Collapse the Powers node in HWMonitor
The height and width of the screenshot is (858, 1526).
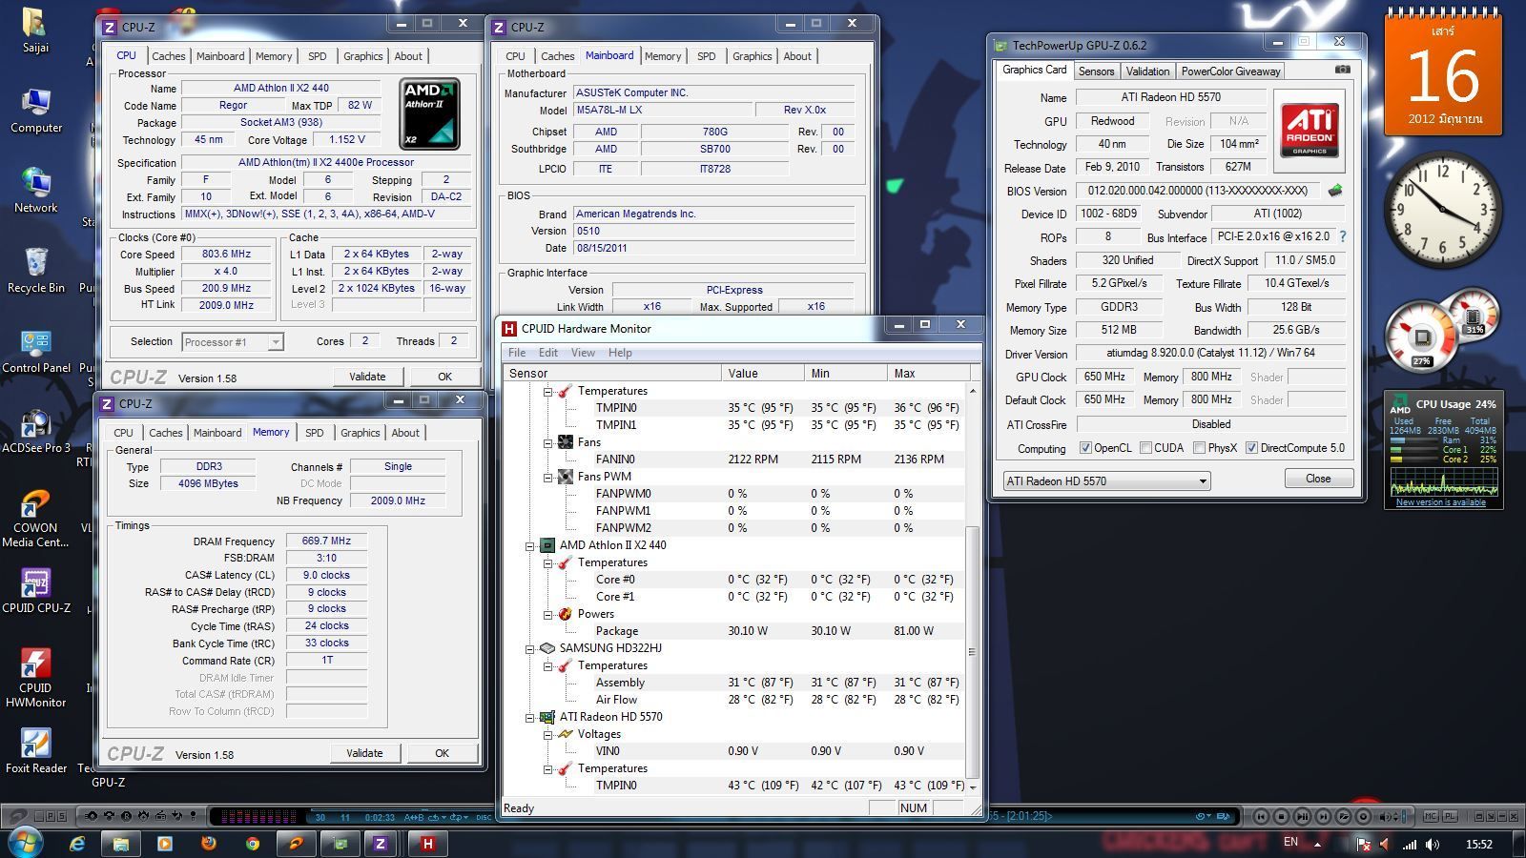[x=548, y=614]
